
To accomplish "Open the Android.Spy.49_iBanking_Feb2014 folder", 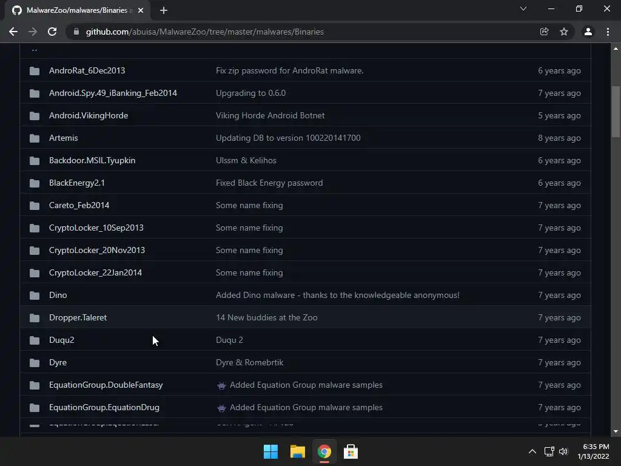I will (113, 93).
